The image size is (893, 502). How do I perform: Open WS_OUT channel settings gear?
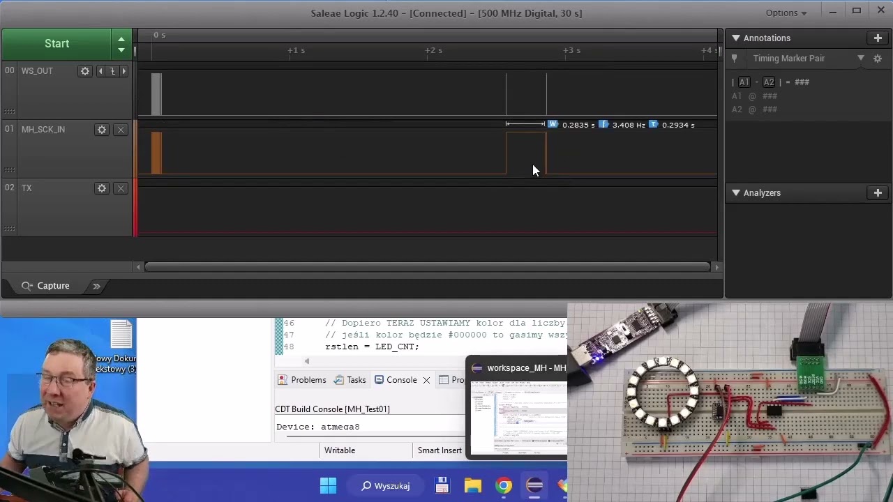click(85, 71)
